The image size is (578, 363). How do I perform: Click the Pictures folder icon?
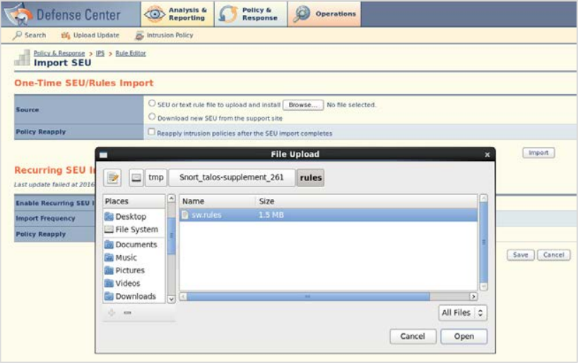click(x=109, y=270)
